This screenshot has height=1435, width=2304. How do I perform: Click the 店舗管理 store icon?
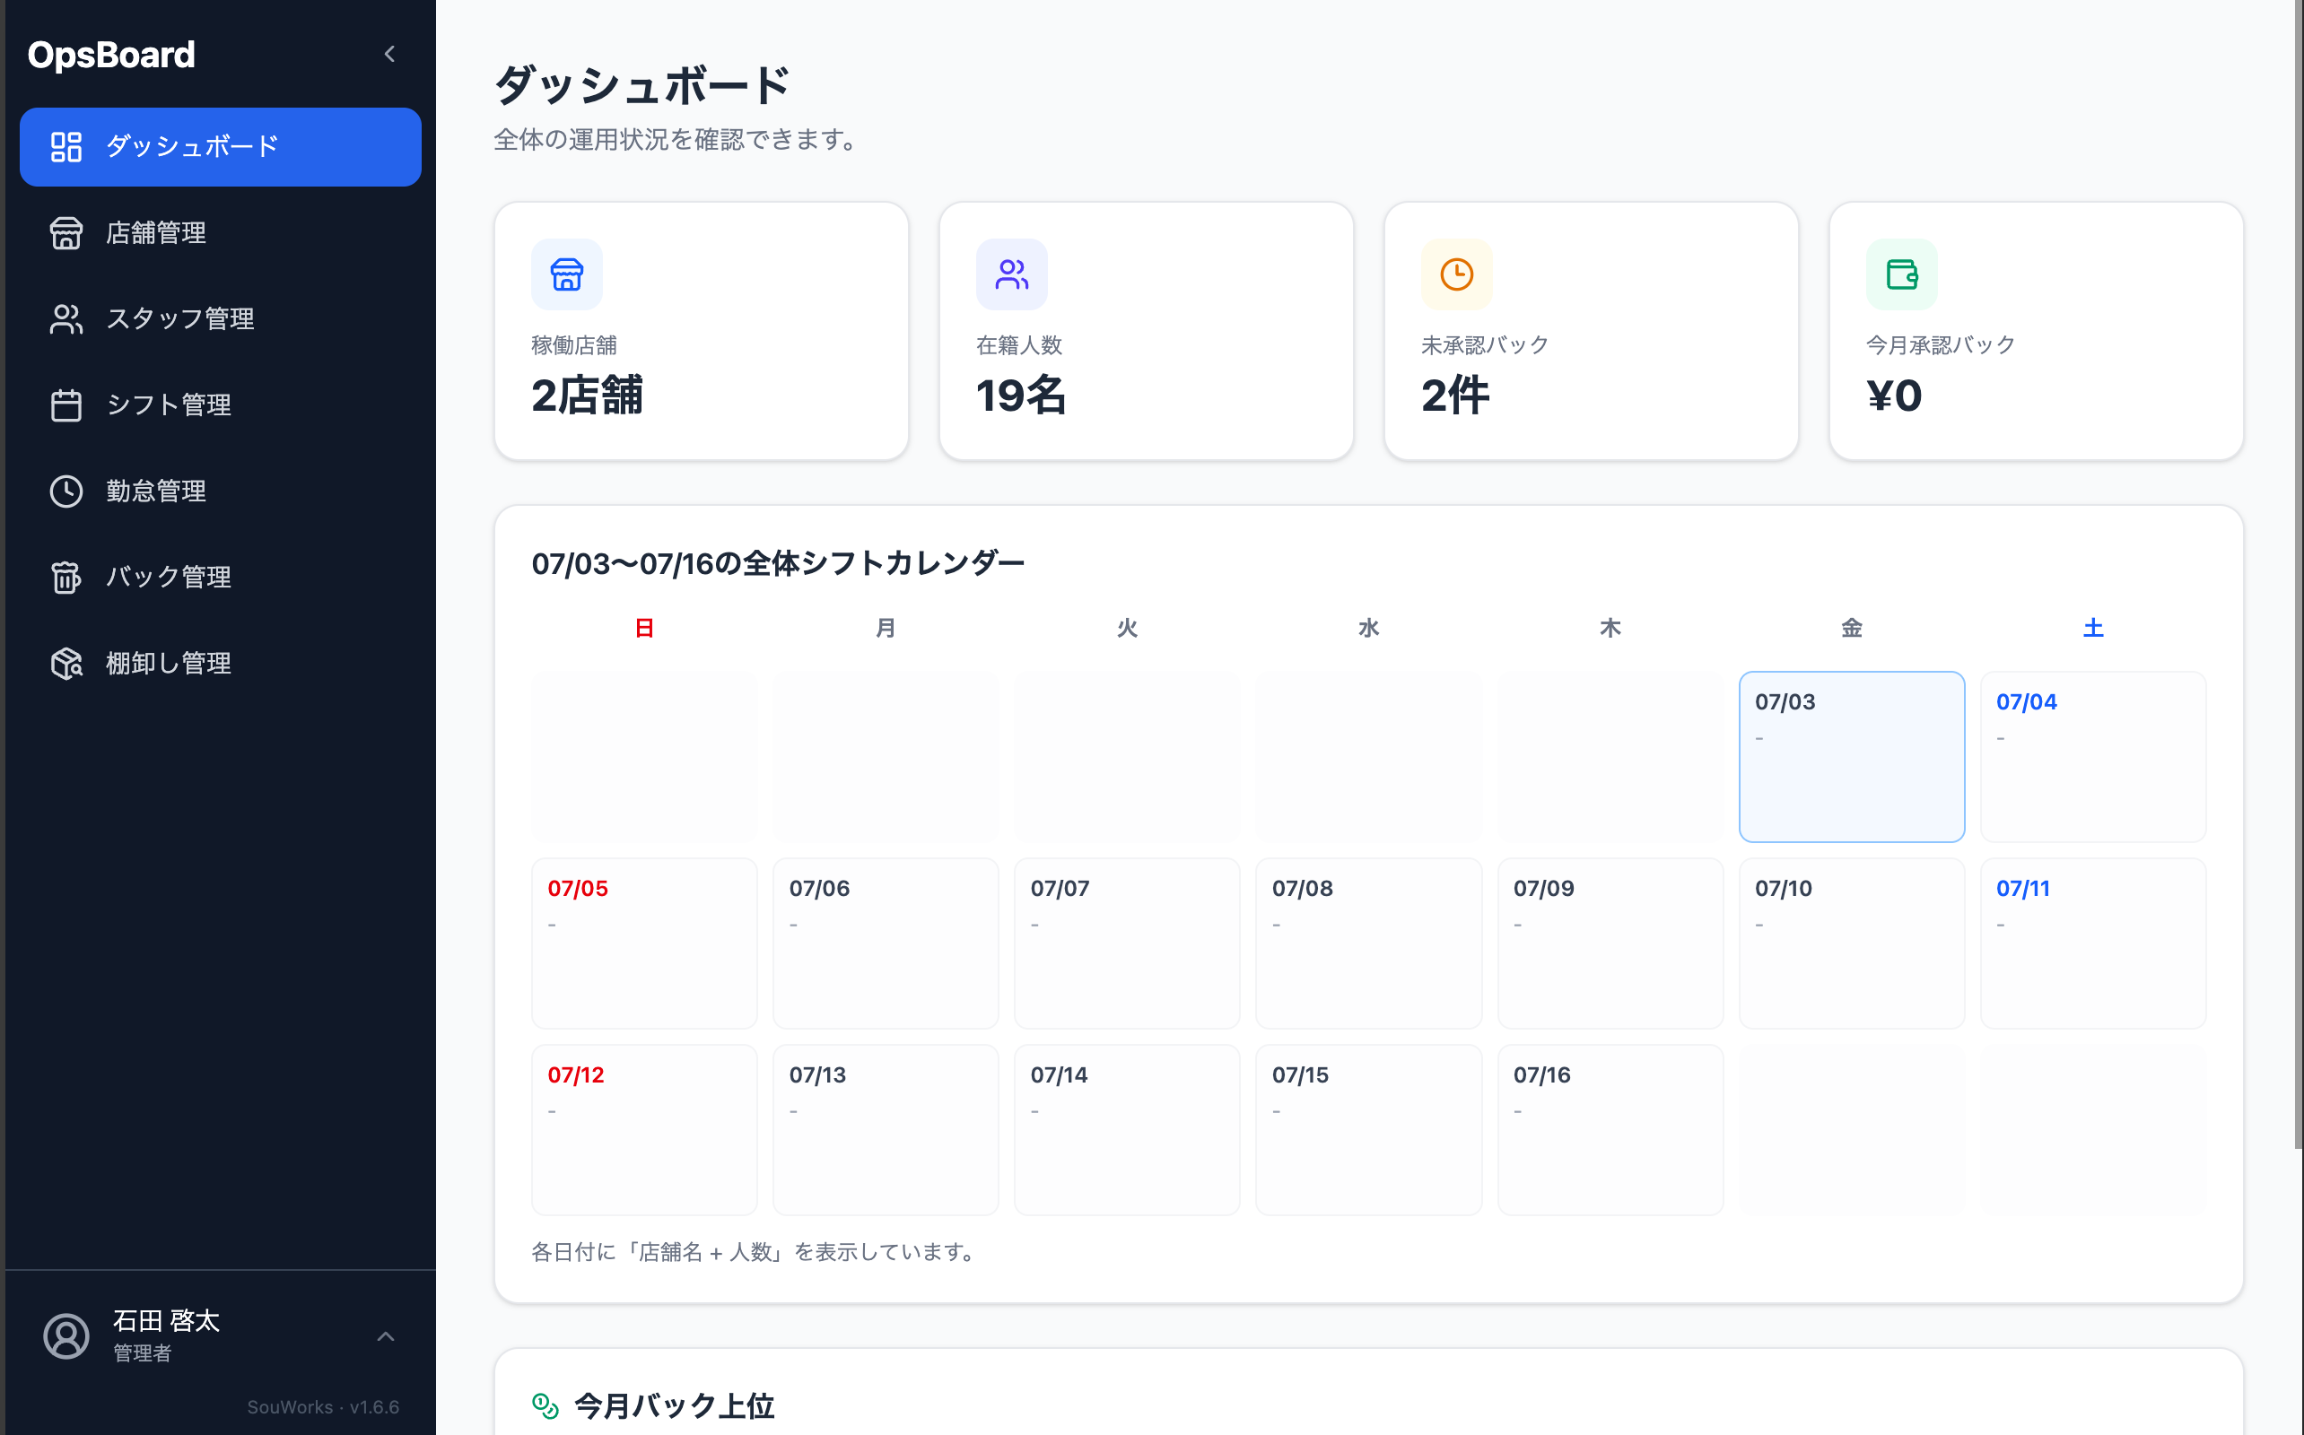pyautogui.click(x=65, y=232)
